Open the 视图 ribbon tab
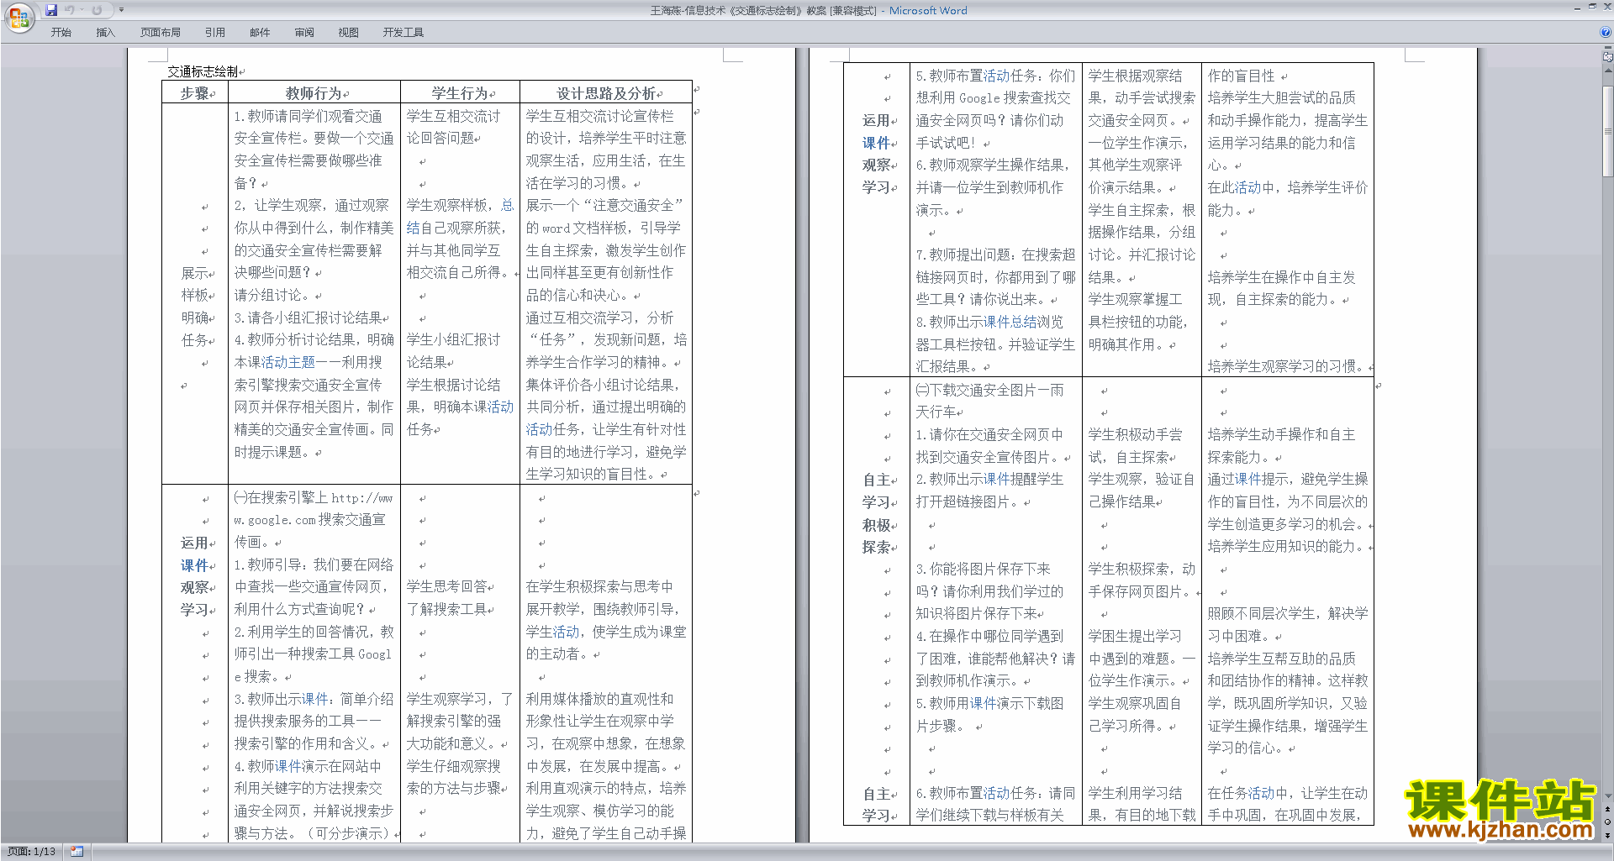This screenshot has width=1614, height=861. tap(349, 33)
